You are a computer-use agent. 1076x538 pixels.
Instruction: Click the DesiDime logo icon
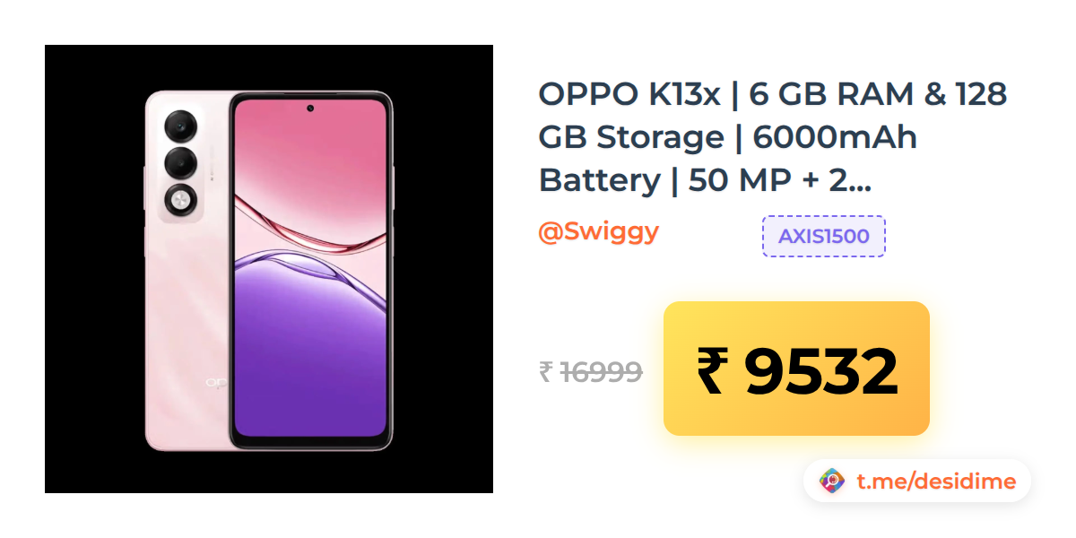[x=832, y=482]
